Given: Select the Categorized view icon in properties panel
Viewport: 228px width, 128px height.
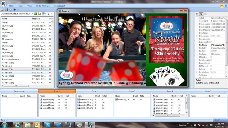Looking at the screenshot, I should pyautogui.click(x=197, y=14).
